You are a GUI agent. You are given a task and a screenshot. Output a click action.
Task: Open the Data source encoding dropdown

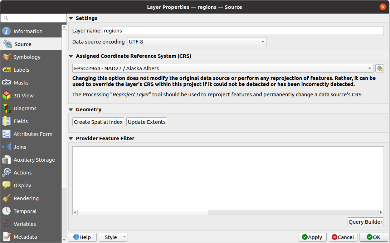point(197,42)
